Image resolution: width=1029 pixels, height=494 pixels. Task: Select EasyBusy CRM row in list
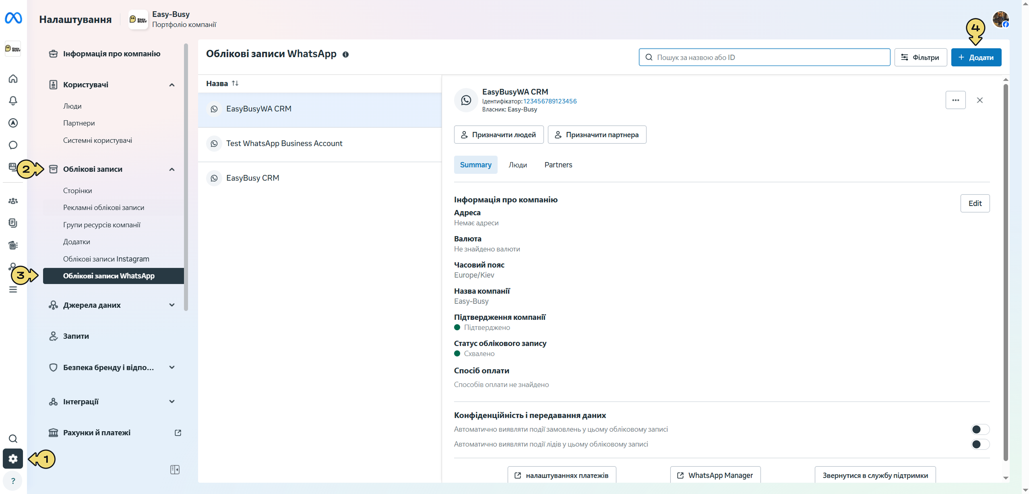point(320,178)
